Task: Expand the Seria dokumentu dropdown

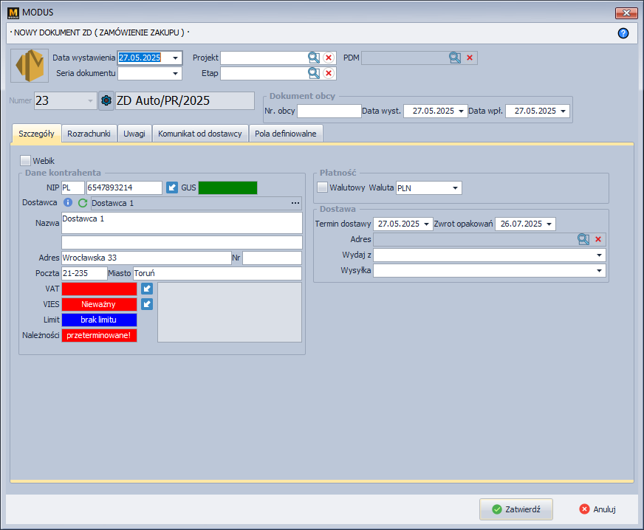Action: click(x=176, y=73)
